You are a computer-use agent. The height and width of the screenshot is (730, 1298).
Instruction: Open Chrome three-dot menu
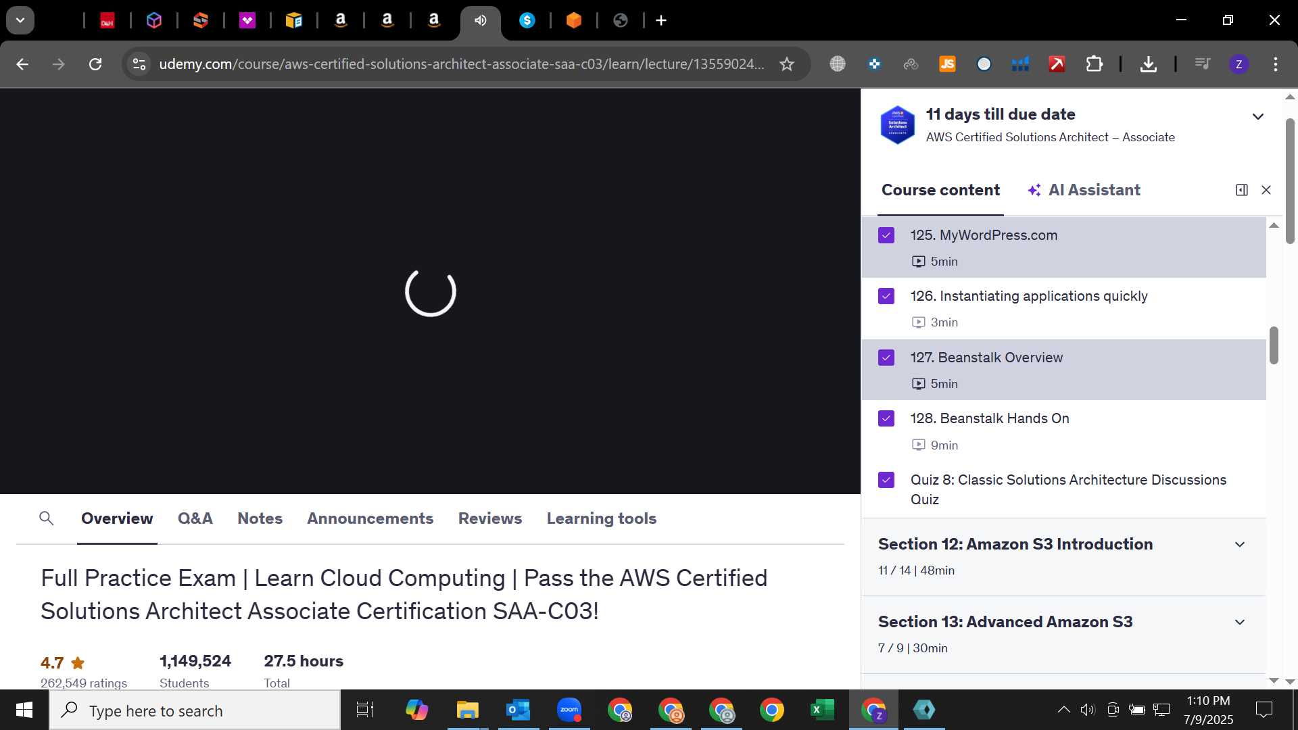(x=1276, y=64)
